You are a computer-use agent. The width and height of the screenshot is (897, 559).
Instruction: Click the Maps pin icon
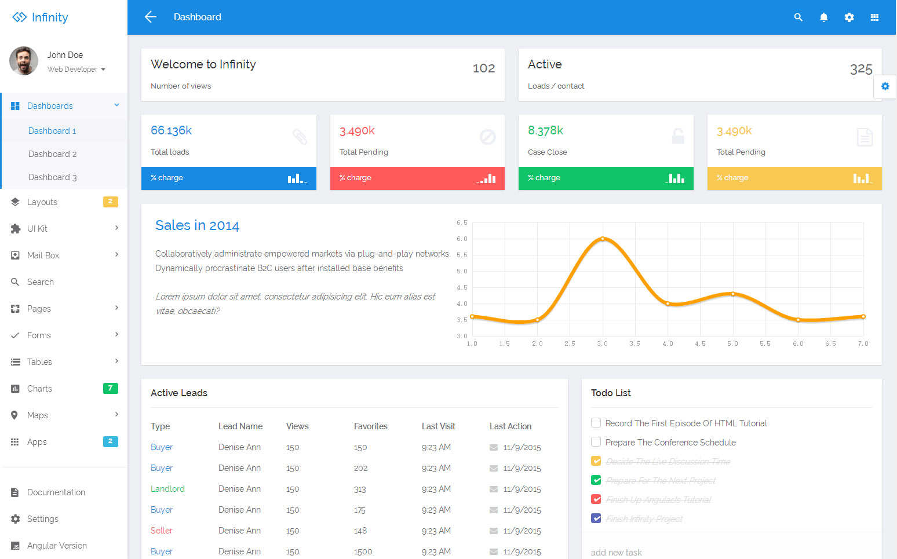point(14,415)
